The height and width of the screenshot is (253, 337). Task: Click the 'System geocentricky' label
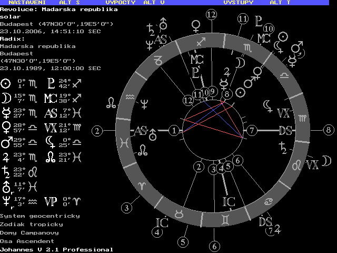(x=40, y=216)
